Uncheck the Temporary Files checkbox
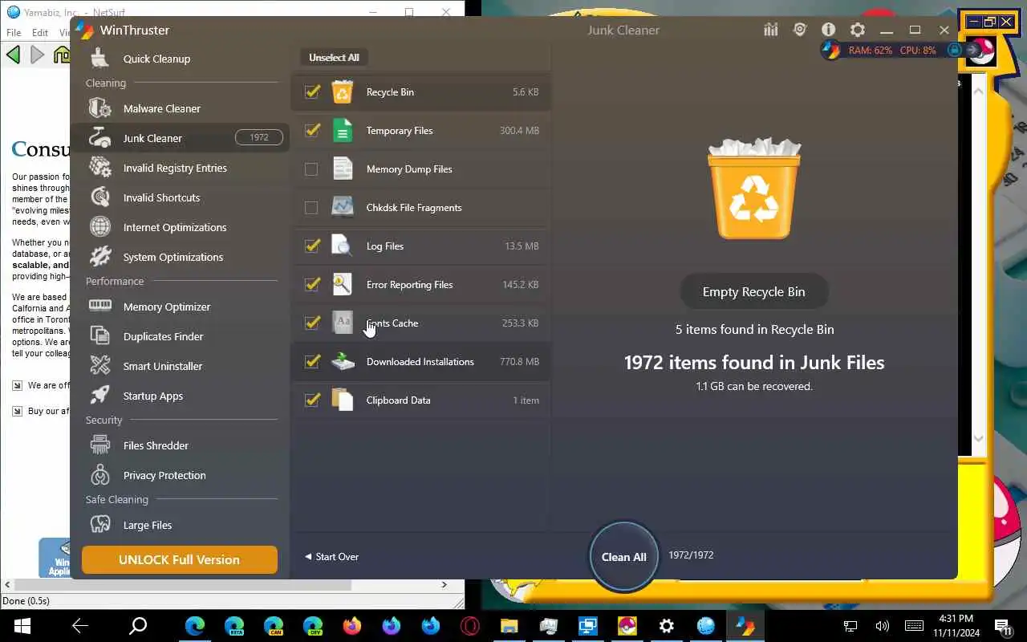This screenshot has width=1027, height=642. [x=312, y=130]
